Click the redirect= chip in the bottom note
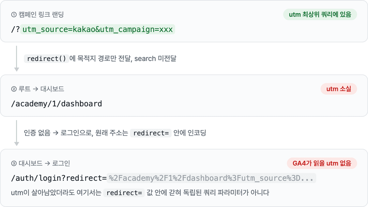Image resolution: width=368 pixels, height=207 pixels. [124, 193]
